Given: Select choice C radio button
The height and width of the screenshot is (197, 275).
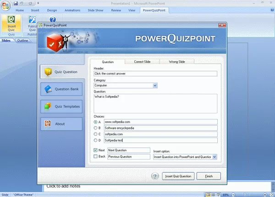Looking at the screenshot, I should point(95,134).
